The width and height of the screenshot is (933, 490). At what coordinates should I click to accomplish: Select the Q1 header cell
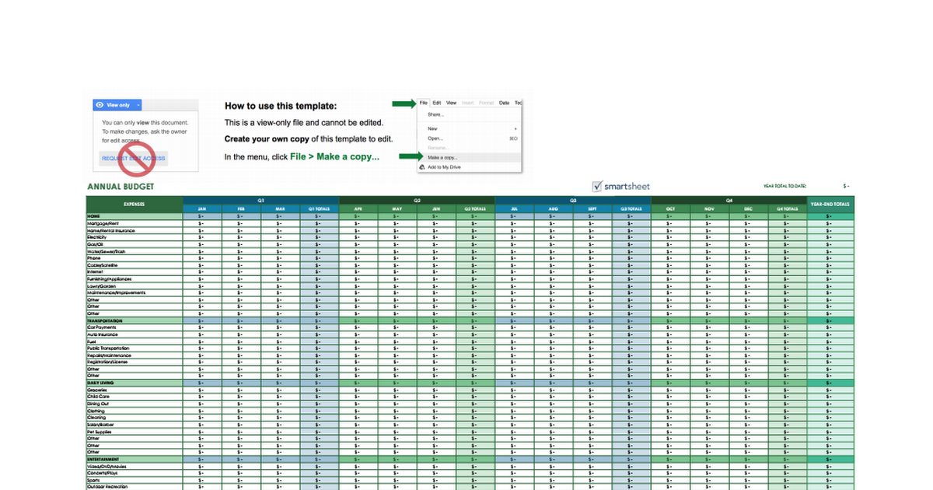point(260,200)
